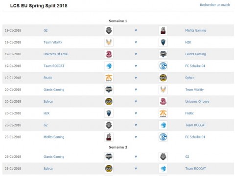
Task: Click the 'v' link in the Giants Gaming v Team Vitality row
Action: pos(136,89)
